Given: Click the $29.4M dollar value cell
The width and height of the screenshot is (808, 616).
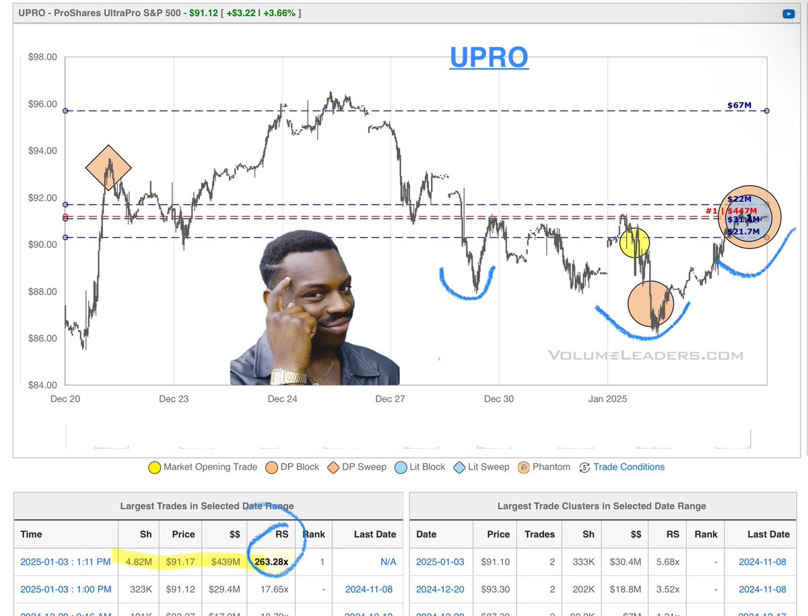Looking at the screenshot, I should click(223, 589).
